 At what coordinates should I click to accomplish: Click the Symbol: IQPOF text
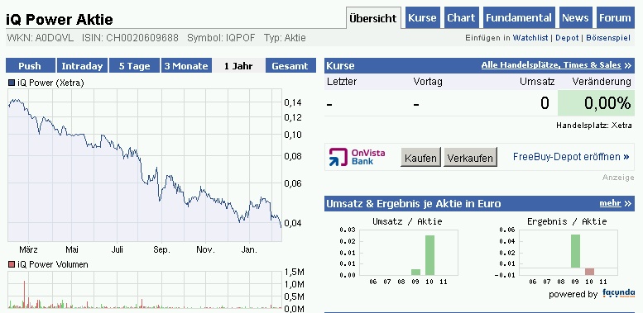[221, 39]
